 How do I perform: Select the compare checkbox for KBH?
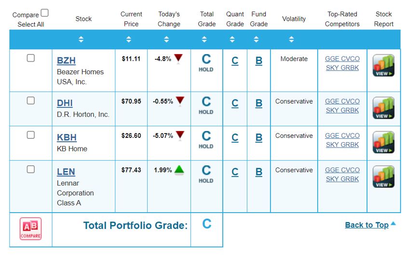point(30,135)
